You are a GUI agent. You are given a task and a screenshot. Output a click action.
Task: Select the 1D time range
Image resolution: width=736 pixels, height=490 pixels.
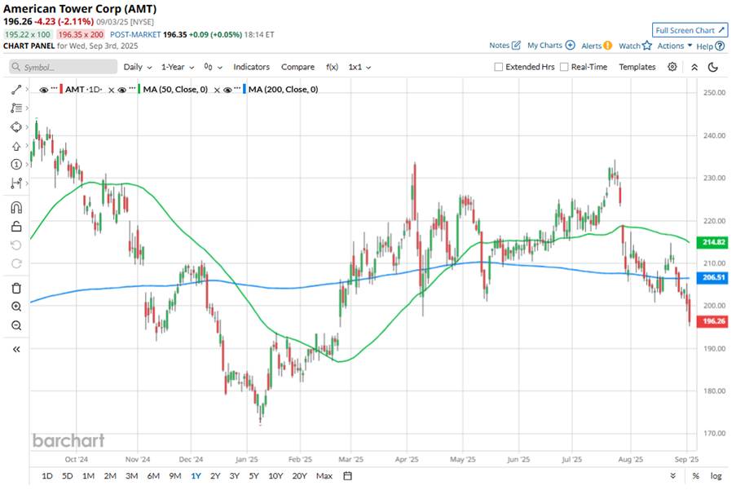(x=47, y=476)
